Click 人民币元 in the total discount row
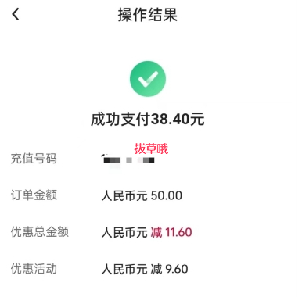 coord(124,232)
